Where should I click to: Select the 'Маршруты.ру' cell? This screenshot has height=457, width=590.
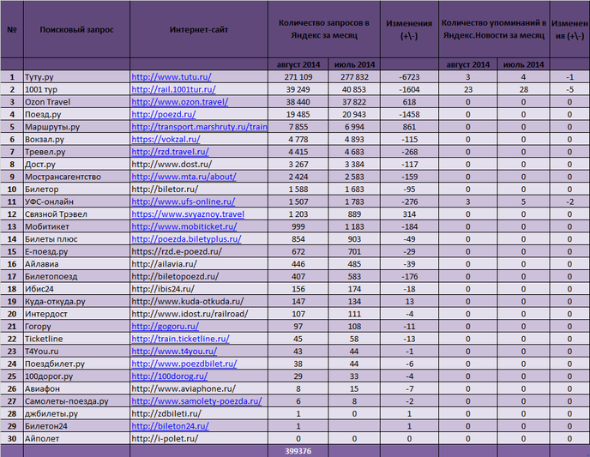(x=77, y=127)
